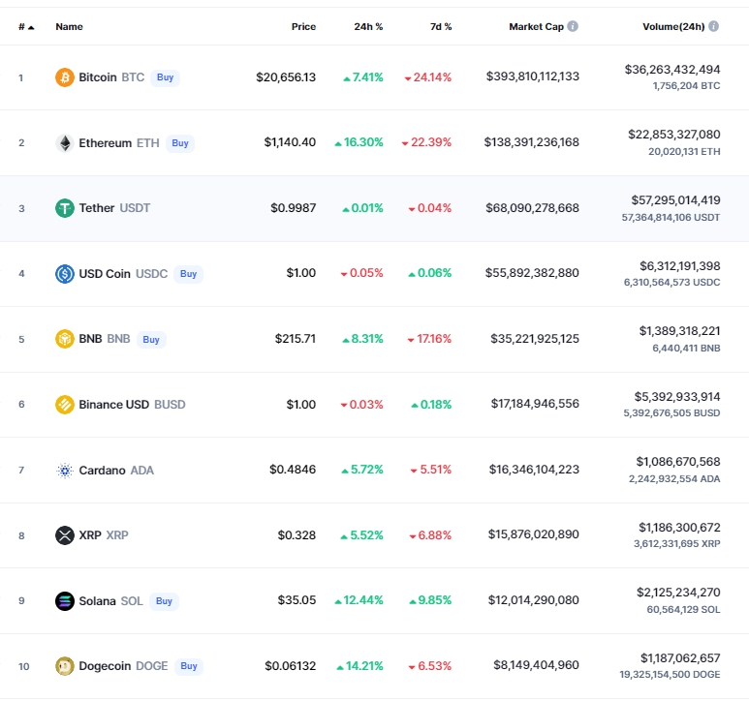Click the Solana logo icon
Image resolution: width=749 pixels, height=701 pixels.
pyautogui.click(x=65, y=601)
